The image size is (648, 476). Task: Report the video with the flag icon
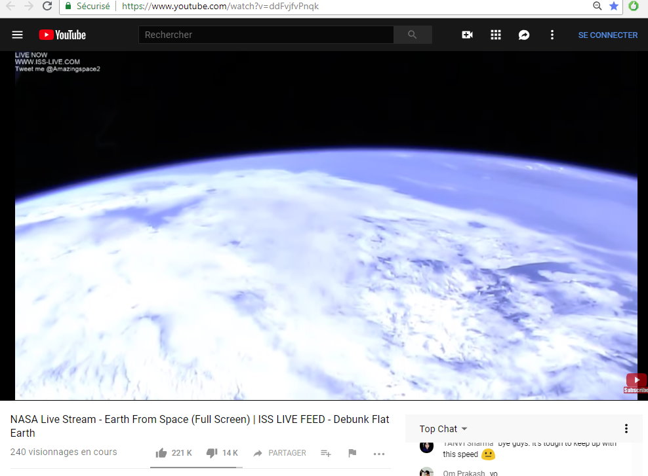352,453
